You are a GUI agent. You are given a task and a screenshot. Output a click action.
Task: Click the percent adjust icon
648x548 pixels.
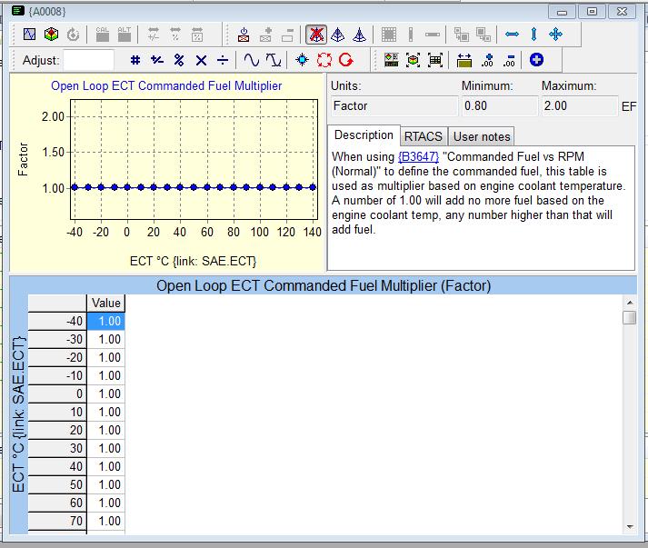(179, 60)
